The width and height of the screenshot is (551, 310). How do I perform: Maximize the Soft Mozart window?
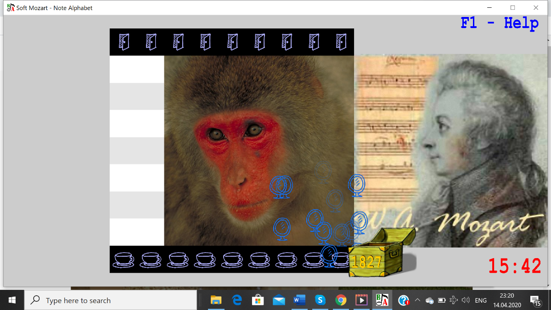tap(513, 8)
